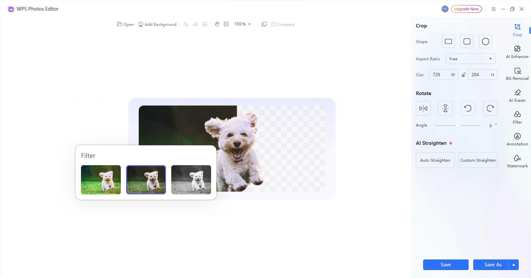Click the WPS Photos Editor logo icon
Viewport: 531px width, 278px height.
[11, 9]
